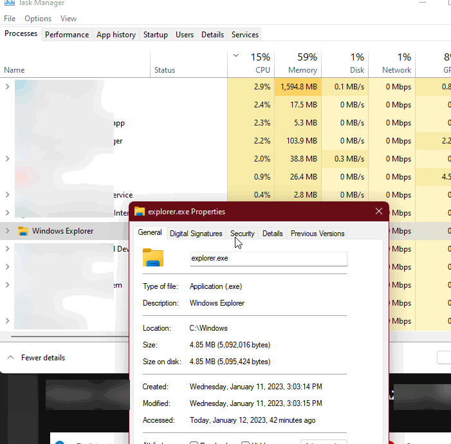This screenshot has height=444, width=451.
Task: Open the File menu in Task Manager
Action: tap(10, 19)
